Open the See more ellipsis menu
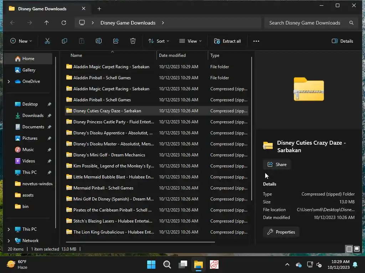The height and width of the screenshot is (273, 365). pyautogui.click(x=256, y=41)
